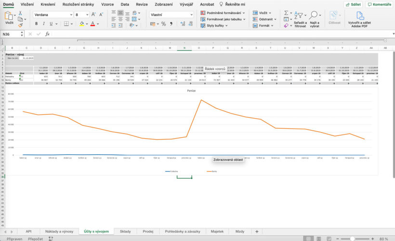This screenshot has height=241, width=395.
Task: Align cell content to top
Action: (x=114, y=13)
